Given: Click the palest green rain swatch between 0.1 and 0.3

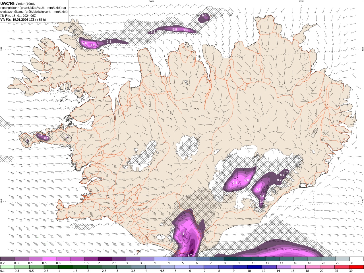Looking at the screenshot, I should pos(7,267).
